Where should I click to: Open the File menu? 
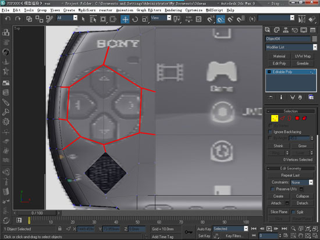tap(5, 10)
